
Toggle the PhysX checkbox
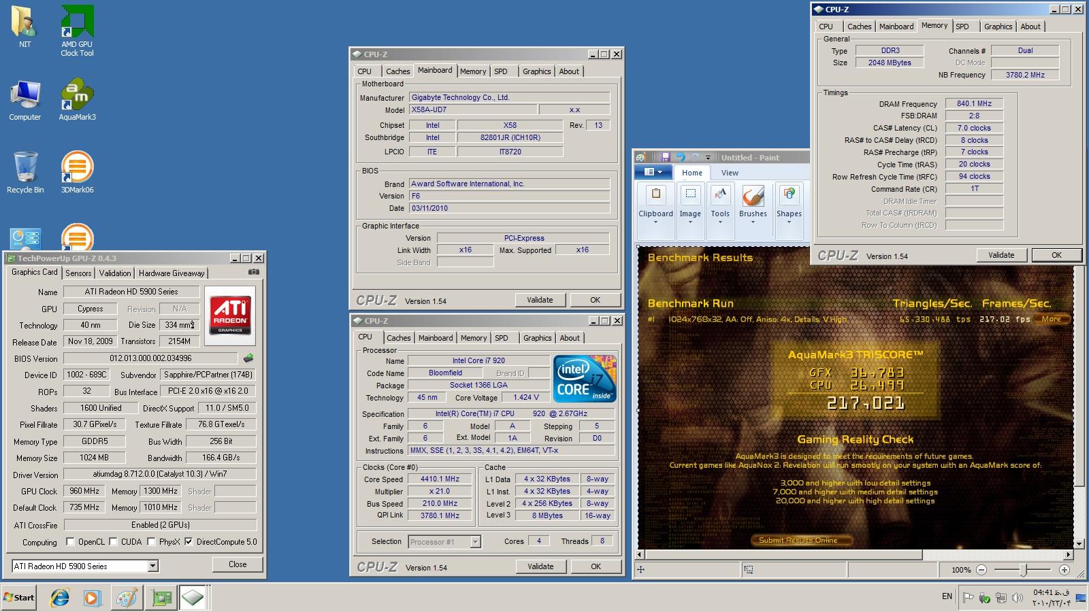tap(151, 542)
